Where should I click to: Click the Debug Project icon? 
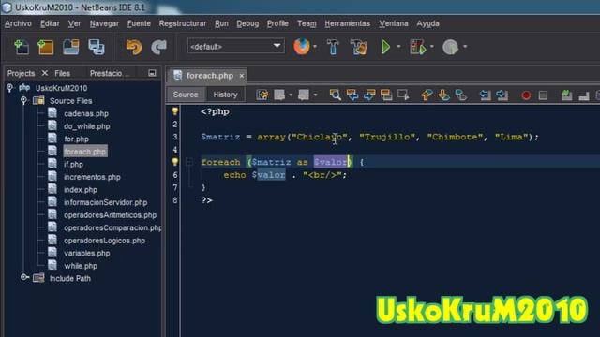417,47
